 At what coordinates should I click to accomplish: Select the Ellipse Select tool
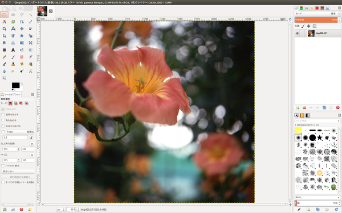coord(13,15)
